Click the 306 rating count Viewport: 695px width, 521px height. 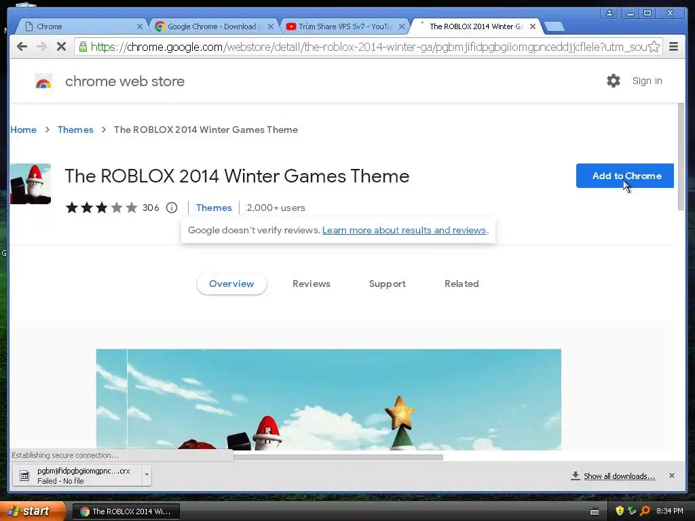pos(151,208)
